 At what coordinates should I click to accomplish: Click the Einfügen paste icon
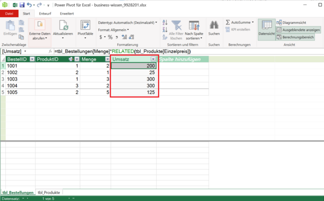[x=10, y=25]
